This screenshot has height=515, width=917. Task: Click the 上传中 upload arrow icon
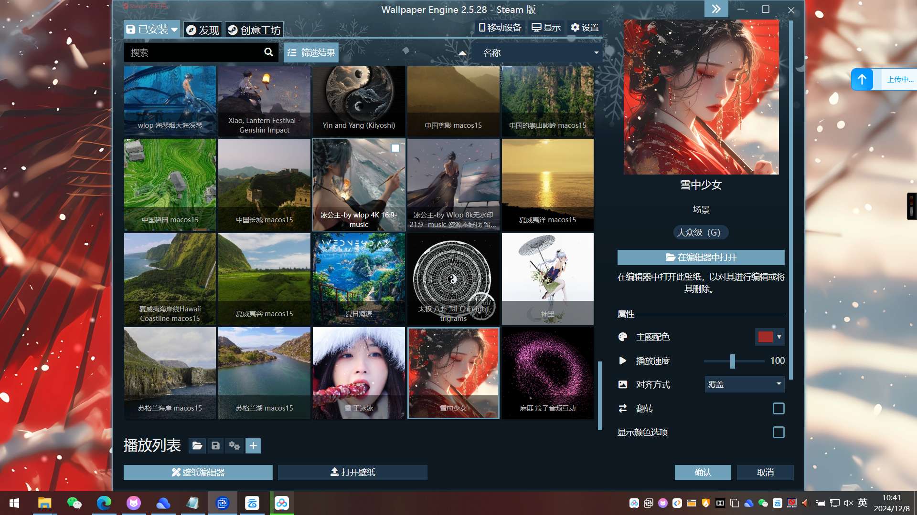point(862,79)
